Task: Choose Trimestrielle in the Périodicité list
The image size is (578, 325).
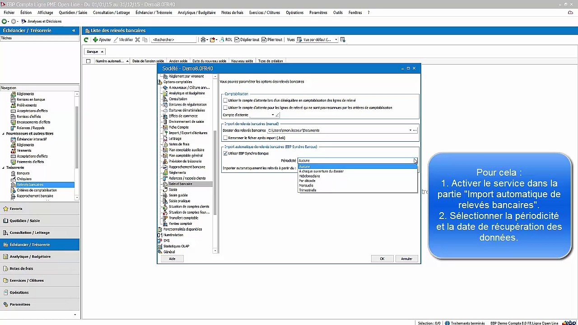Action: click(x=358, y=190)
